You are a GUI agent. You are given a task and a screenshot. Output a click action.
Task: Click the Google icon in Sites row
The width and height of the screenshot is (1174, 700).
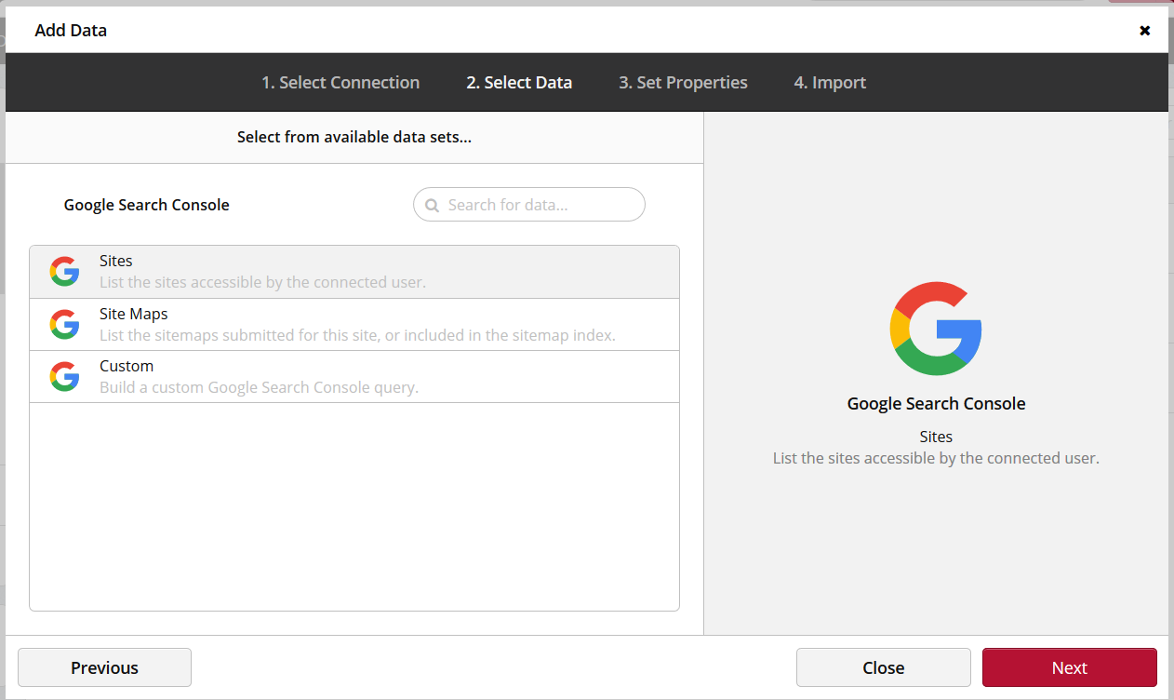[x=65, y=272]
